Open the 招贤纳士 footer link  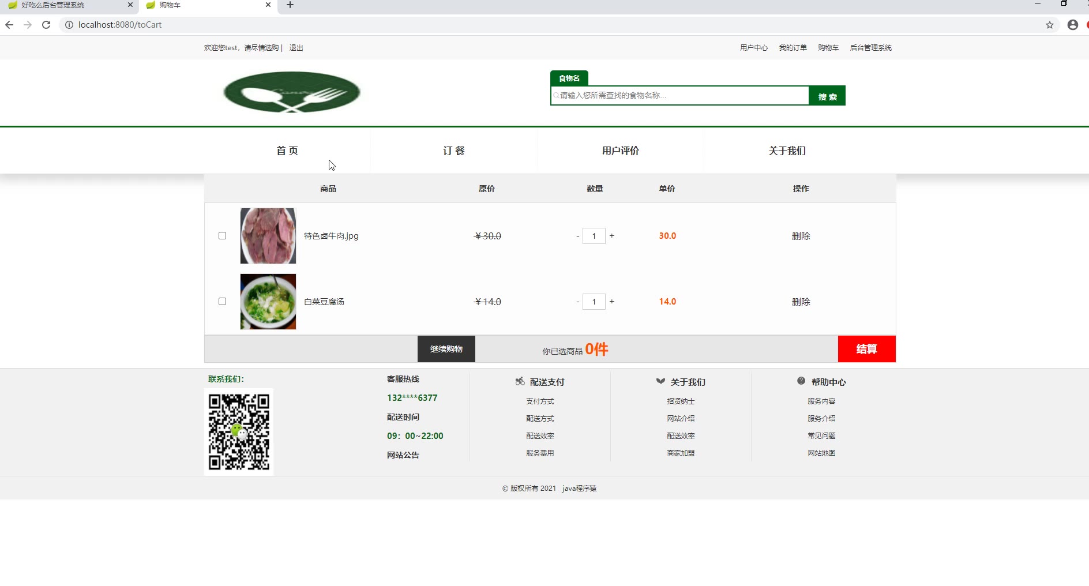[x=681, y=401]
